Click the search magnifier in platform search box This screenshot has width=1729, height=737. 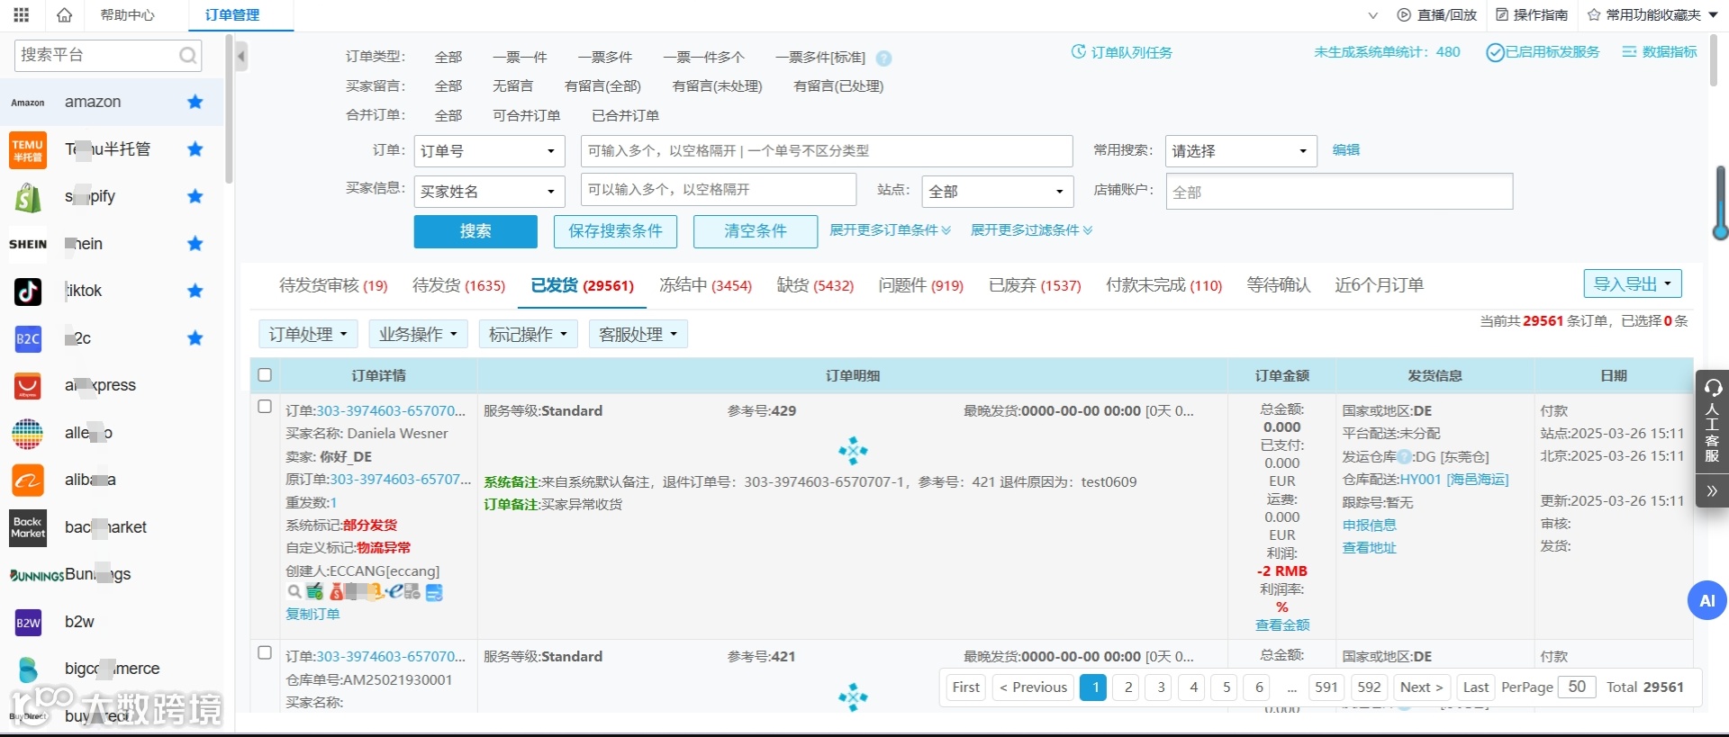point(187,56)
